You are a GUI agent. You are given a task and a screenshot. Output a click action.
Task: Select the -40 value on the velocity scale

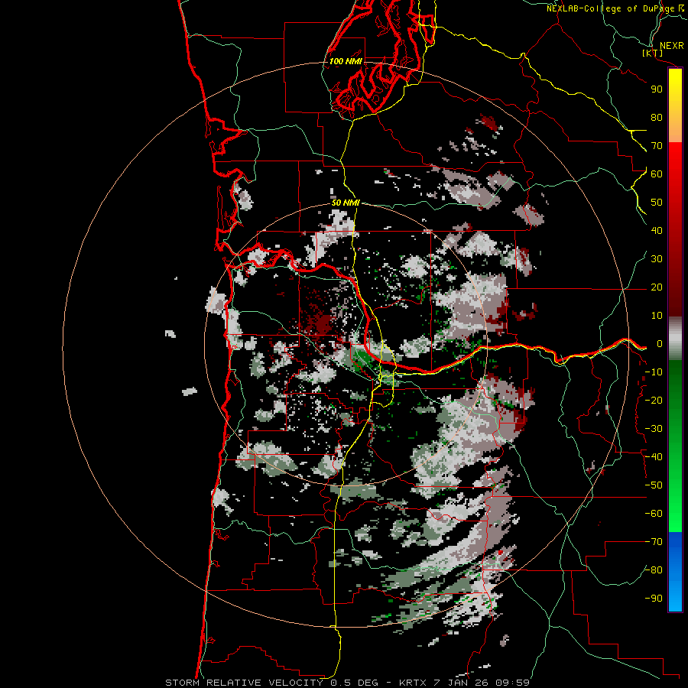tap(654, 457)
